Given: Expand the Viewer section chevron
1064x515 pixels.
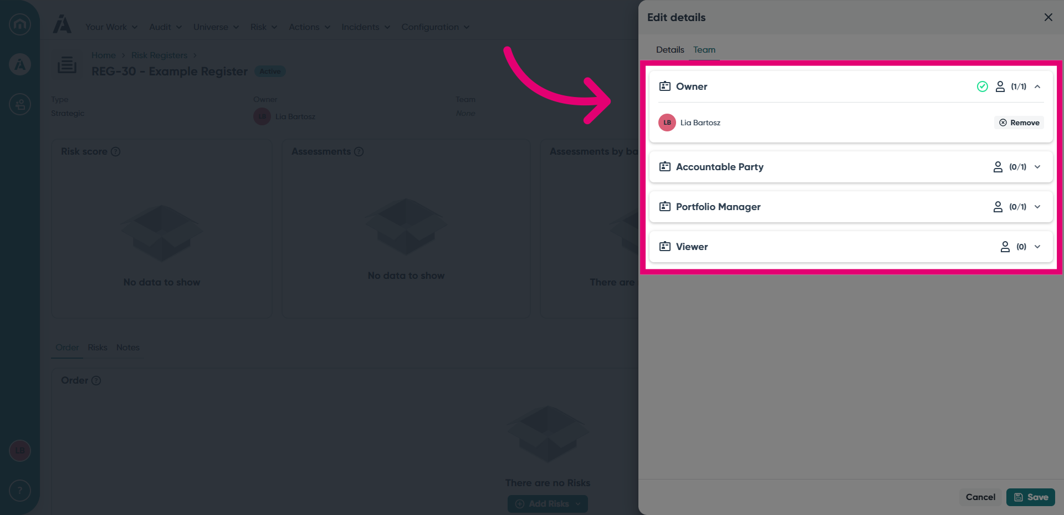Looking at the screenshot, I should click(x=1037, y=247).
